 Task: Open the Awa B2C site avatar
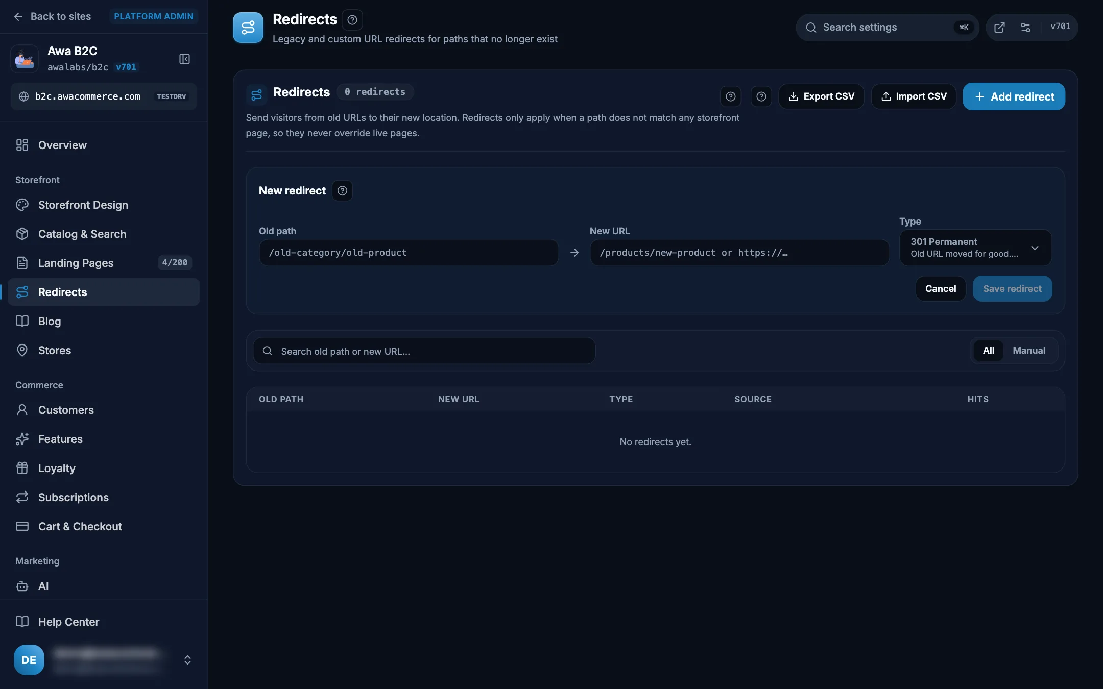pyautogui.click(x=24, y=59)
